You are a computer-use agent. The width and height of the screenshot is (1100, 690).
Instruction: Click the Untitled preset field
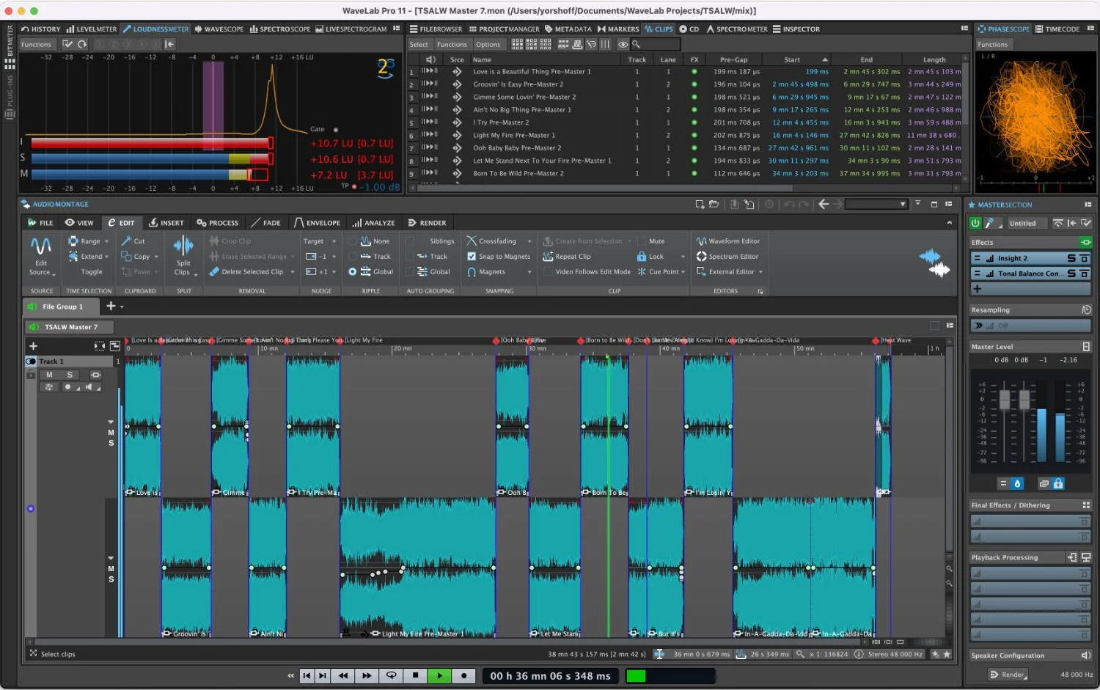1027,223
